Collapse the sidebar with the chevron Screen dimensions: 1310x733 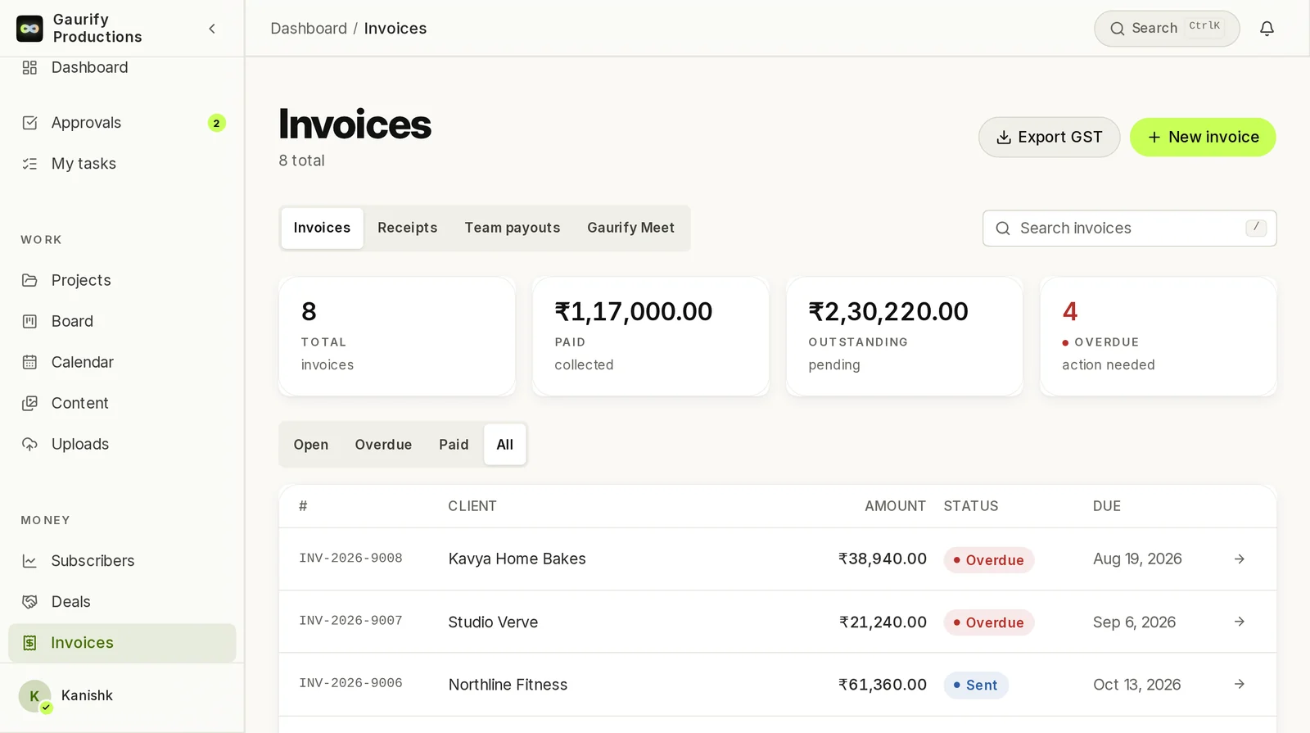pos(212,29)
